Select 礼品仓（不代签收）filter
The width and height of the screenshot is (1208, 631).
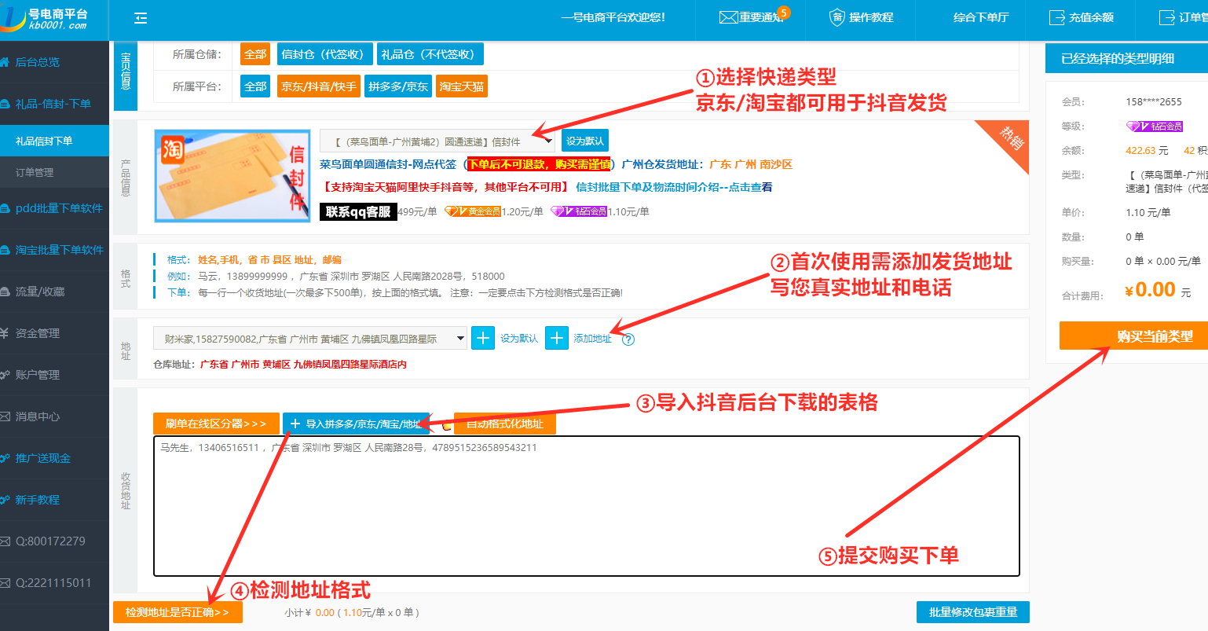(430, 54)
